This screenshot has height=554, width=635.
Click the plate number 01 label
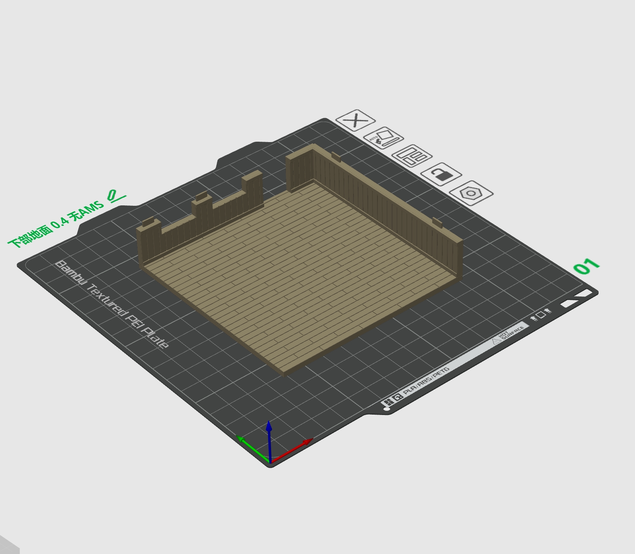(x=586, y=266)
